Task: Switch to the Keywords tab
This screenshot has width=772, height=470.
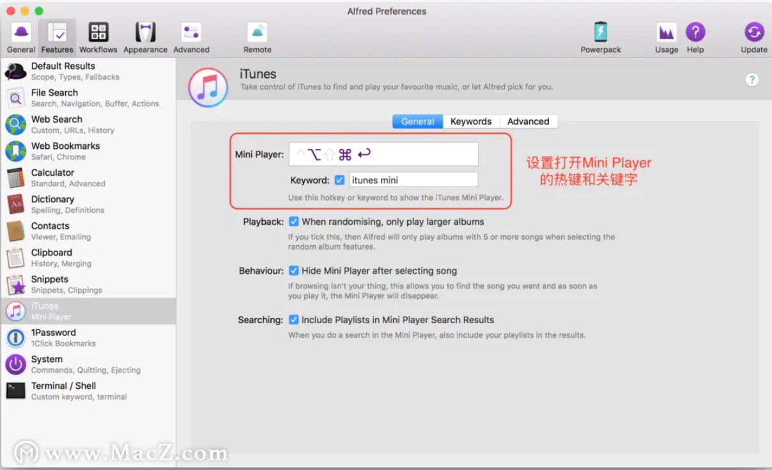Action: coord(471,121)
